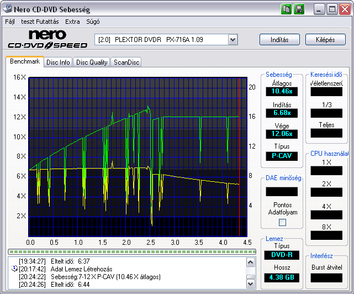The width and height of the screenshot is (354, 294).
Task: Click the info icon beside Adat Lemez Létrehozás
Action: pyautogui.click(x=14, y=269)
